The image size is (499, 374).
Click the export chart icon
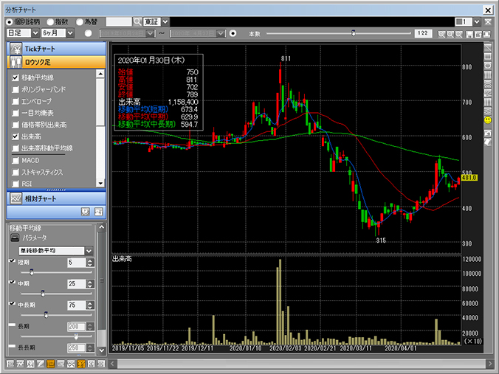478,34
